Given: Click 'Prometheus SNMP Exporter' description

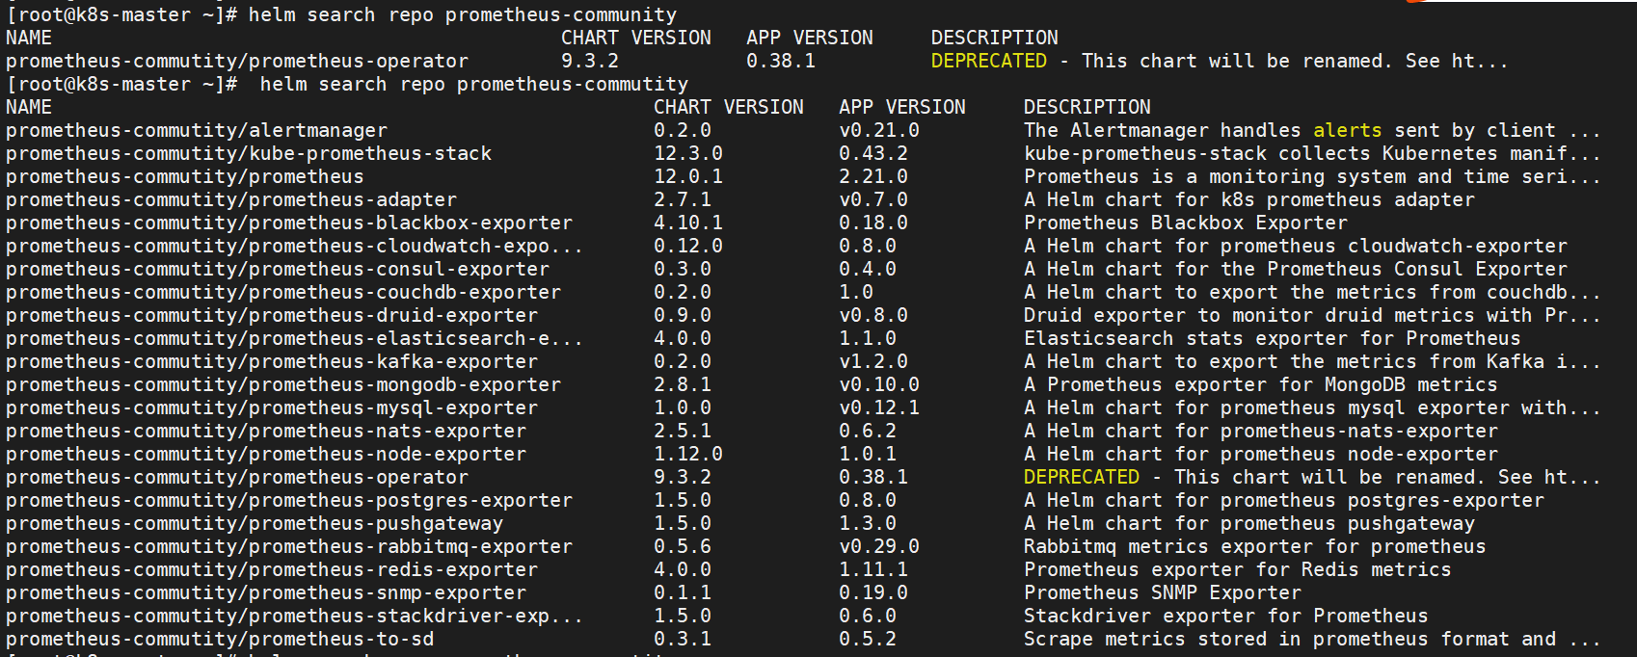Looking at the screenshot, I should tap(1163, 592).
